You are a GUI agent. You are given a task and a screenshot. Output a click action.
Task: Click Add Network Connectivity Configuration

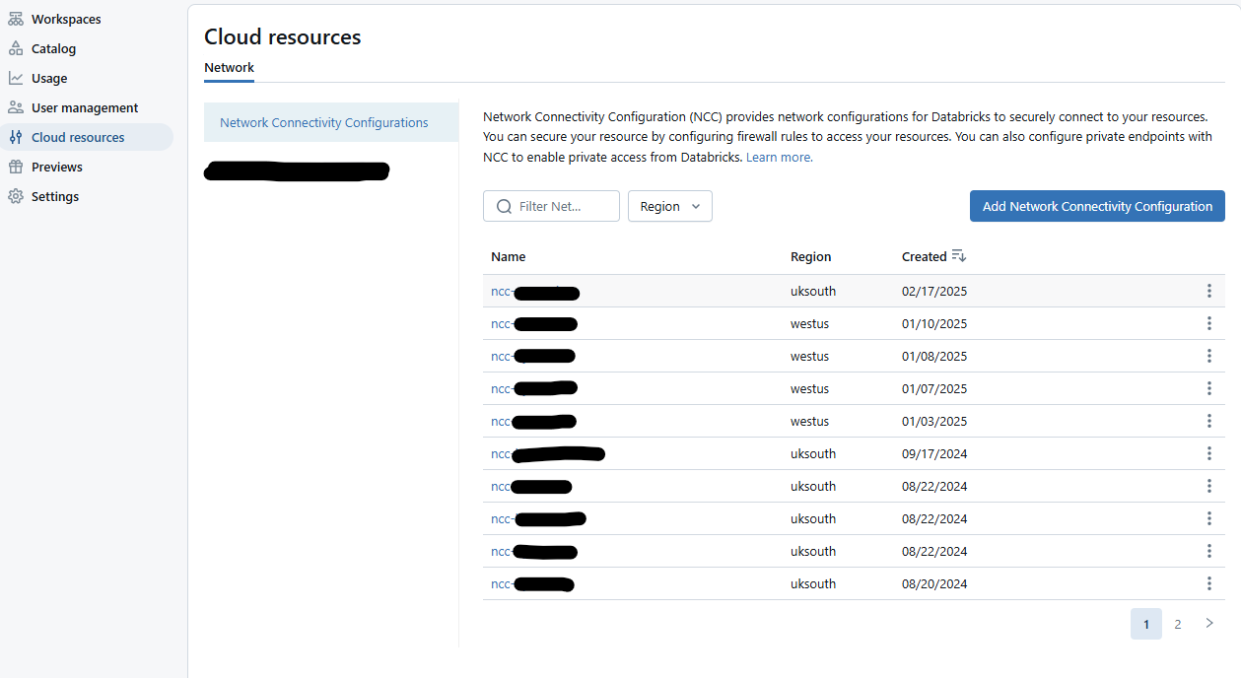coord(1096,206)
